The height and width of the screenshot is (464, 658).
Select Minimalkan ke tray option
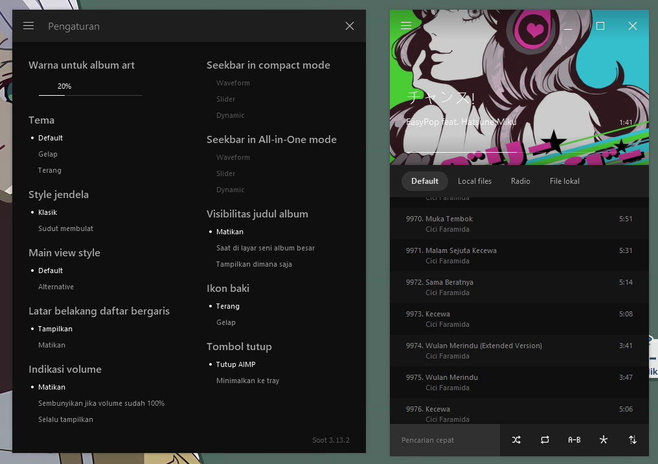(247, 381)
